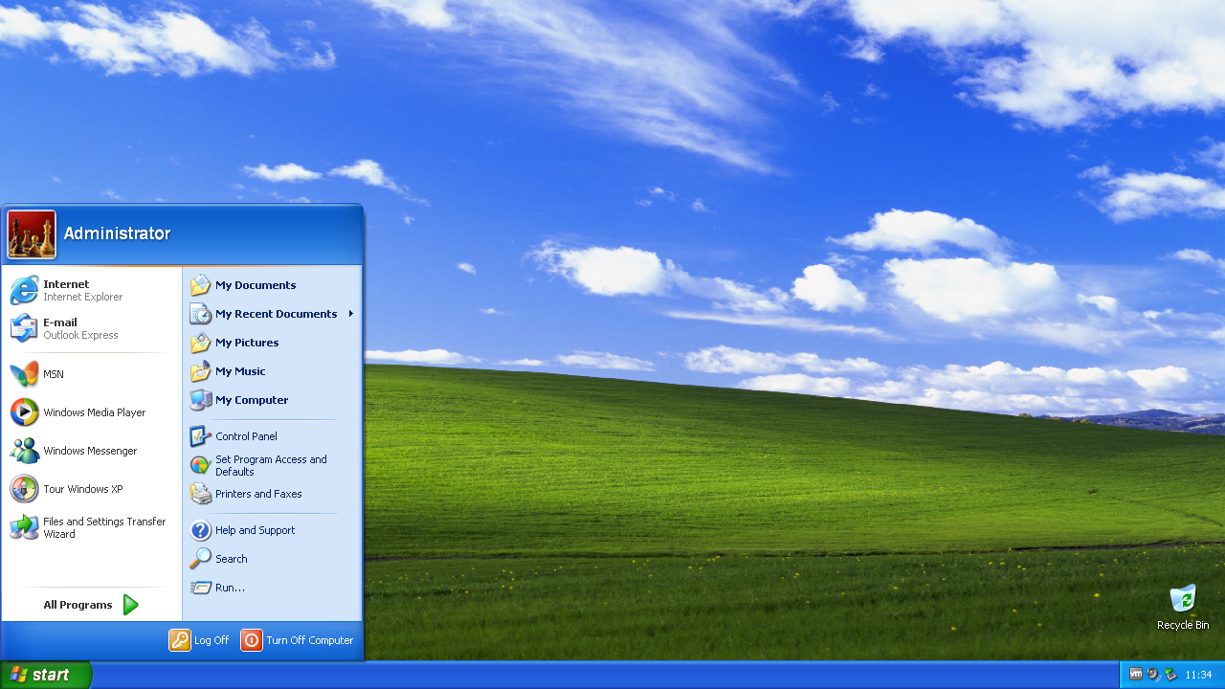
Task: Click Turn Off Computer button
Action: point(297,640)
